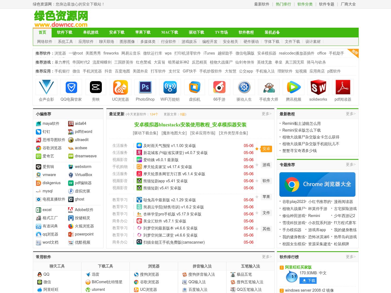Click the QQ penguin icon in 聊天工具

pos(40,275)
